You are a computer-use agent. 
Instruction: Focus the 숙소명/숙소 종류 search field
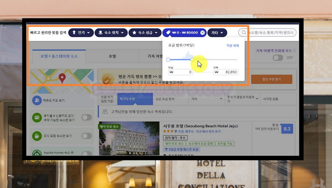(x=267, y=32)
